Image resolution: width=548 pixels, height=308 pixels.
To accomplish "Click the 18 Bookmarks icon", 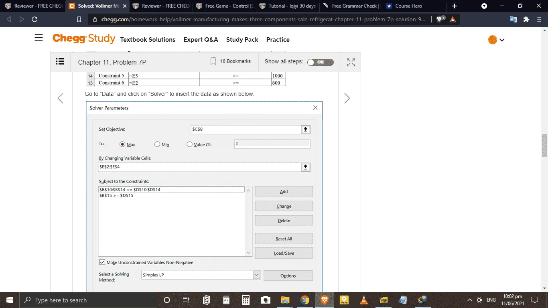I will click(x=213, y=61).
